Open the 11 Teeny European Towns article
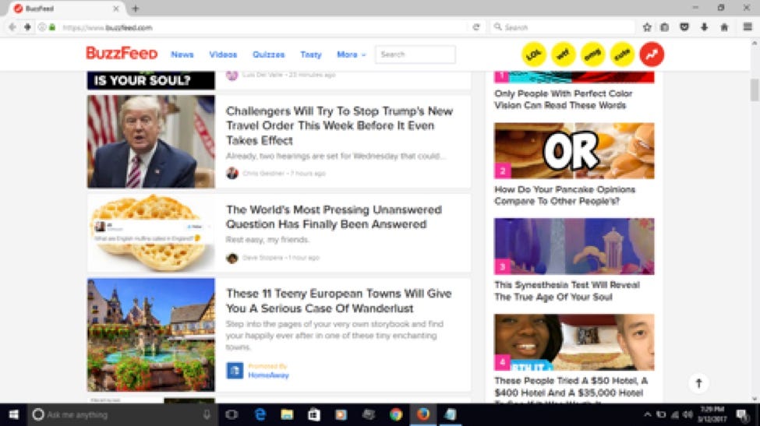Screen dimensions: 760x426 [339, 301]
